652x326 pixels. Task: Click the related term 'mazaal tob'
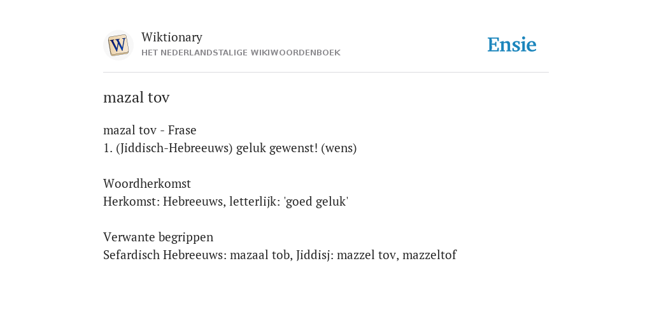pos(261,255)
